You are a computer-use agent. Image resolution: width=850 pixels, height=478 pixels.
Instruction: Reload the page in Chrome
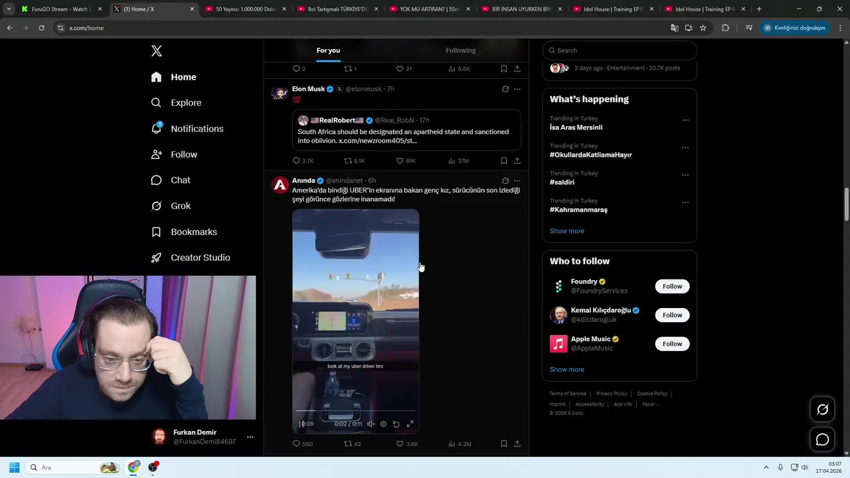(41, 28)
